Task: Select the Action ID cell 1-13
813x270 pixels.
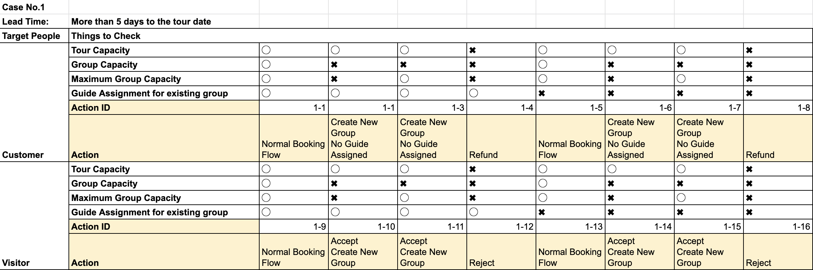Action: (570, 227)
